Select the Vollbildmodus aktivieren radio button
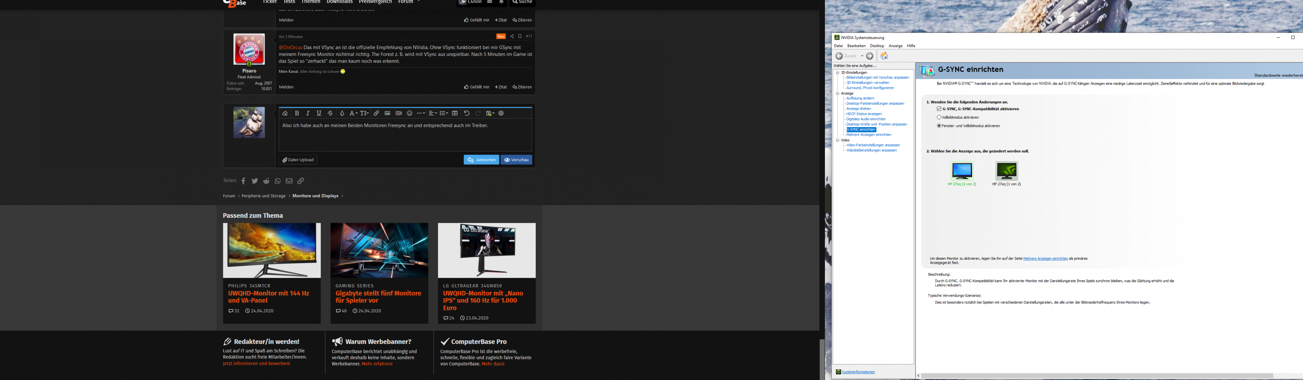This screenshot has height=380, width=1303. [x=939, y=118]
